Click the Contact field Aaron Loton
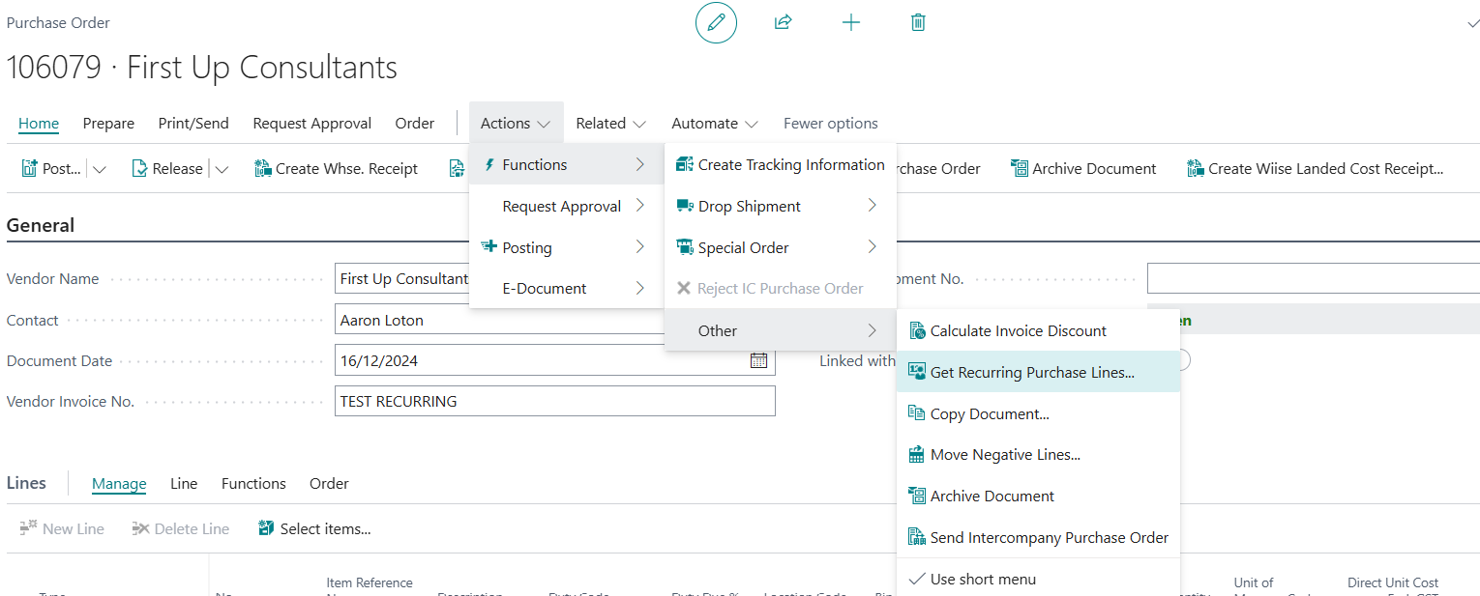The height and width of the screenshot is (596, 1480). click(499, 320)
